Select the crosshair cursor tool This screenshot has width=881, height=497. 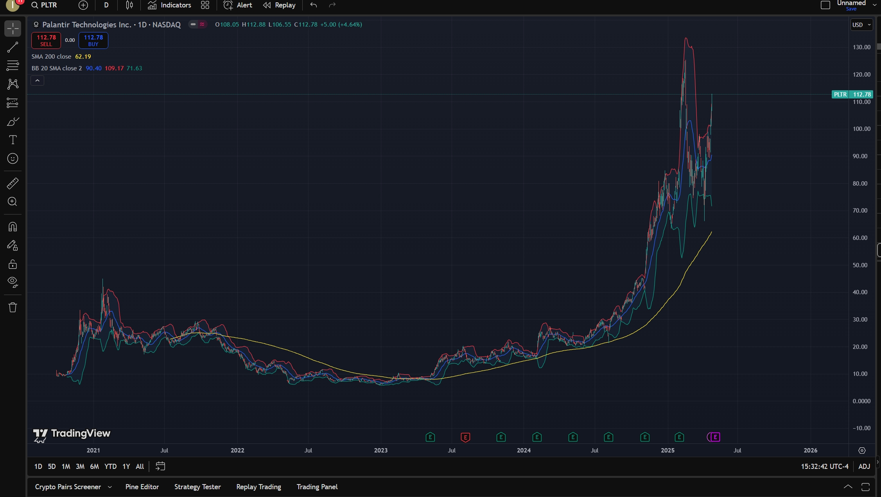coord(13,29)
